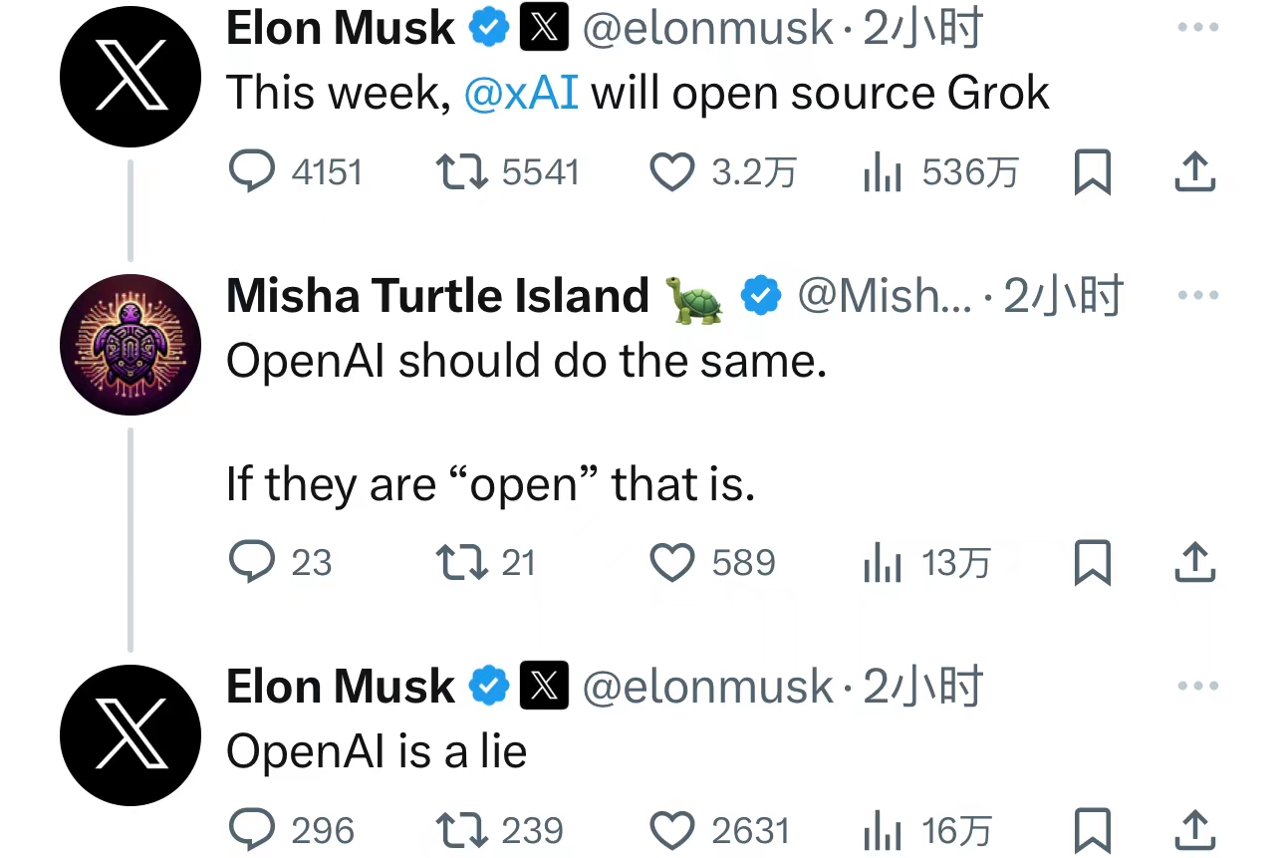Open more options on first Elon tweet
This screenshot has height=858, width=1285.
click(x=1197, y=27)
